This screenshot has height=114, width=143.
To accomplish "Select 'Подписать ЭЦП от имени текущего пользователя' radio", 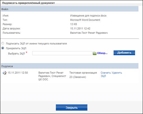I will 3,43.
